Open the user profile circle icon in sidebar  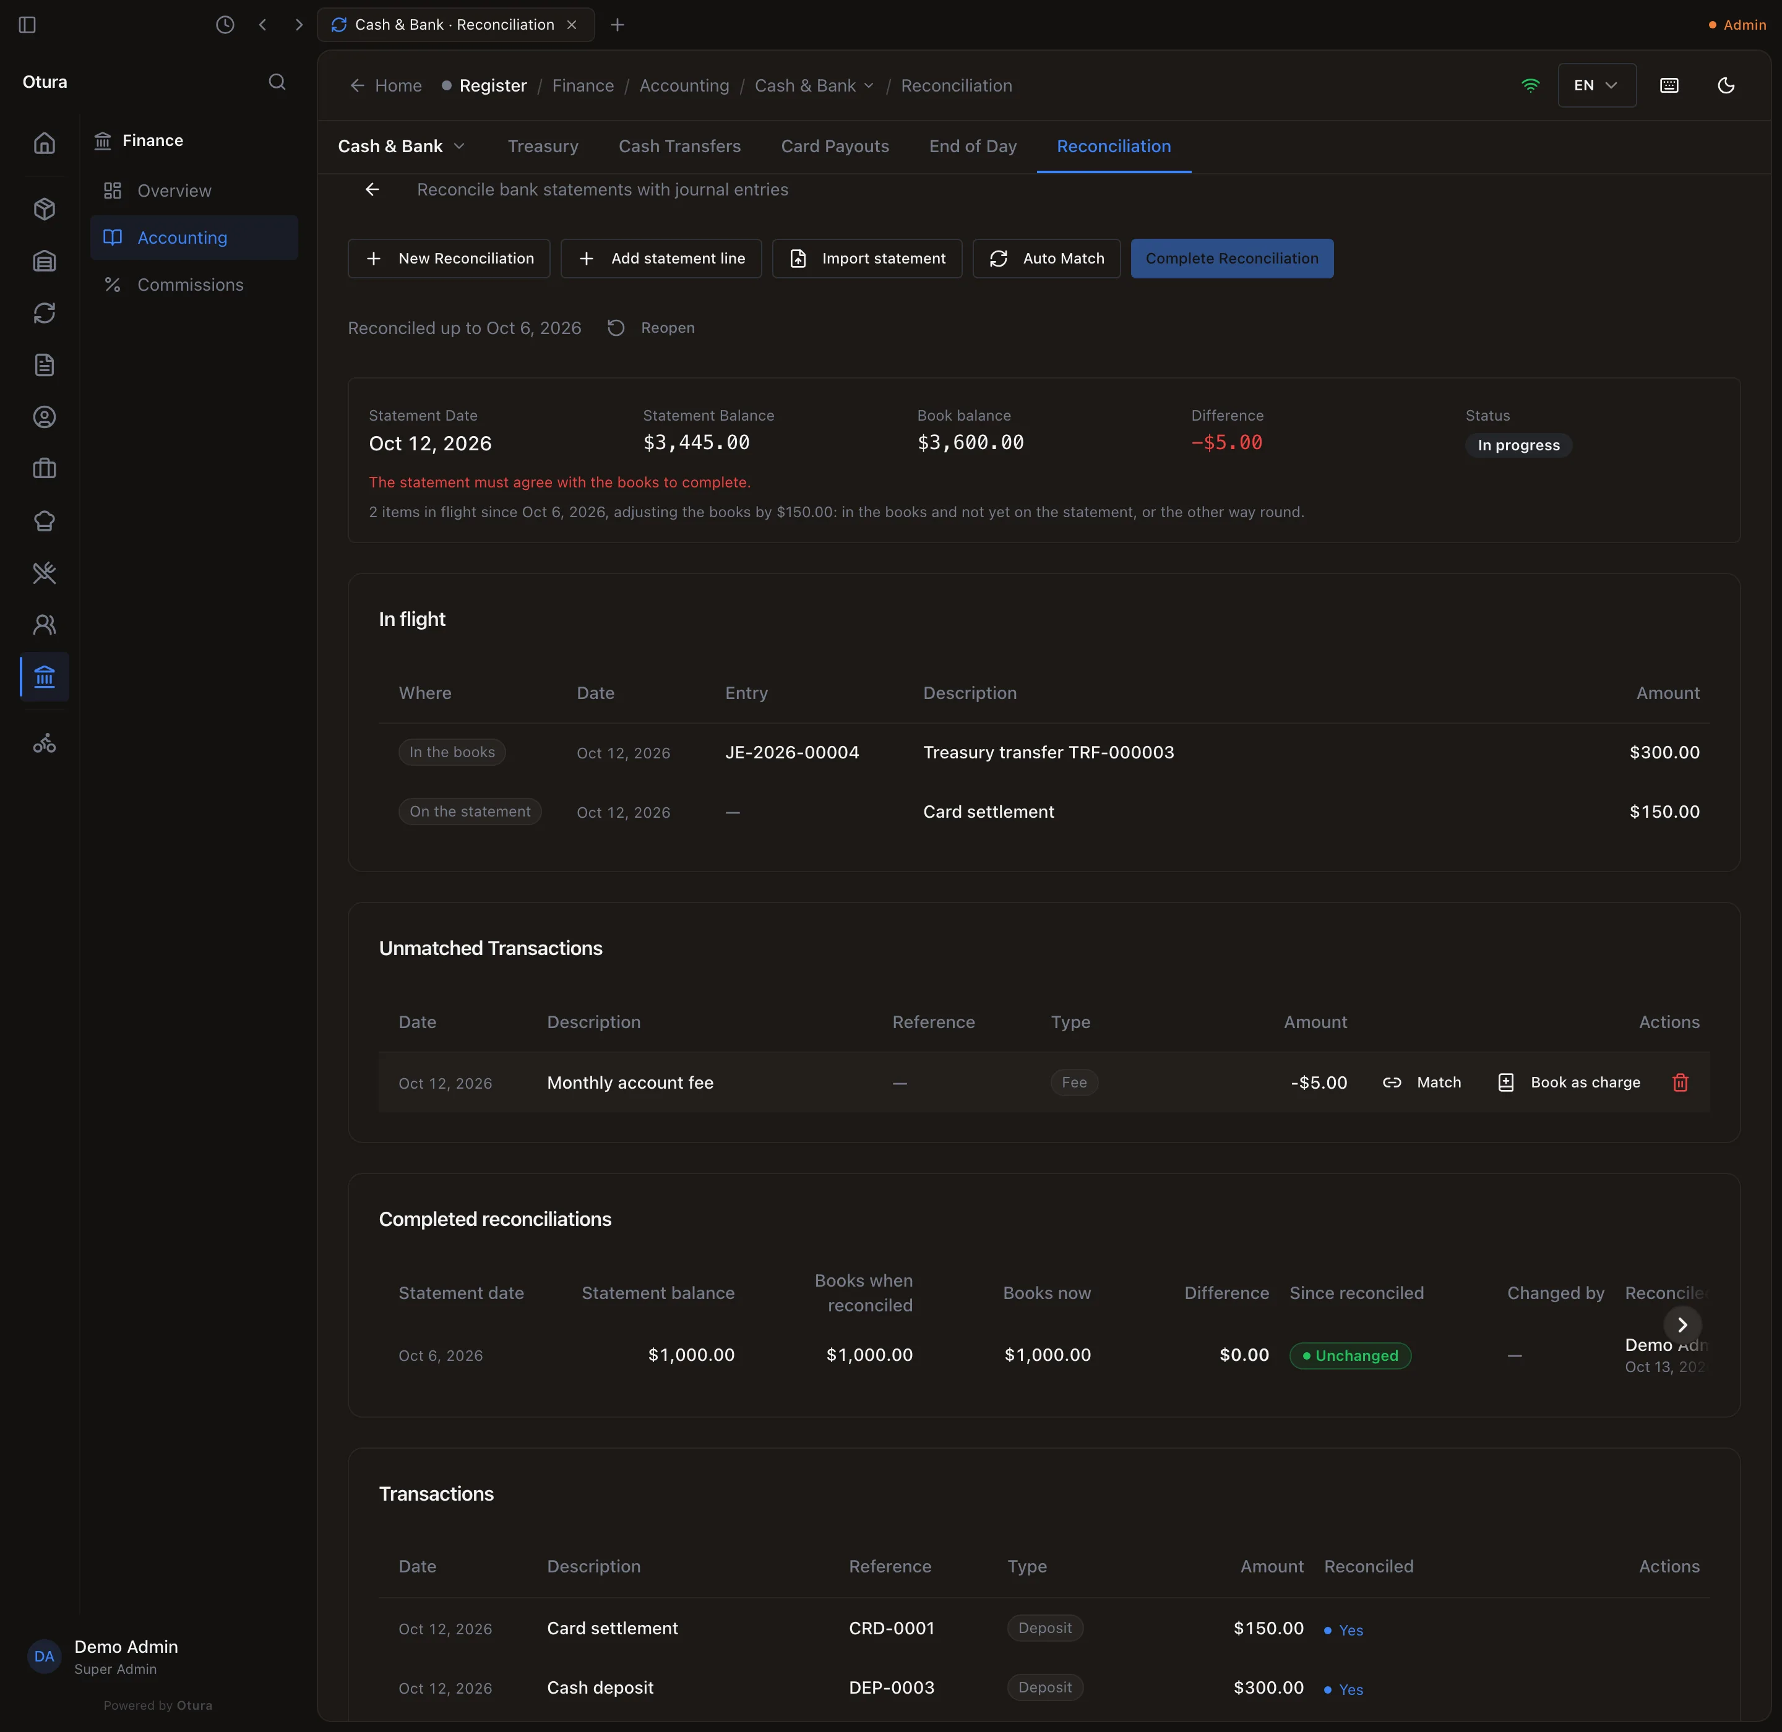[45, 417]
